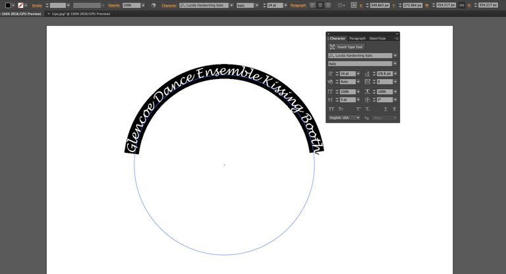
Task: Switch to the Paragraph panel tab
Action: click(x=357, y=38)
